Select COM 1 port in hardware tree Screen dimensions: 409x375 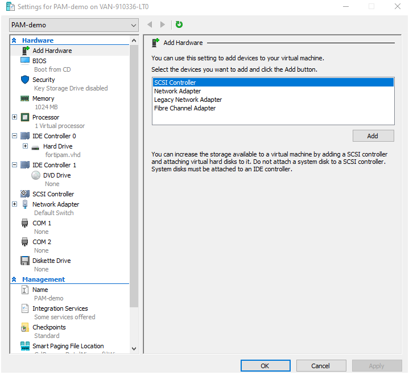[x=42, y=223]
